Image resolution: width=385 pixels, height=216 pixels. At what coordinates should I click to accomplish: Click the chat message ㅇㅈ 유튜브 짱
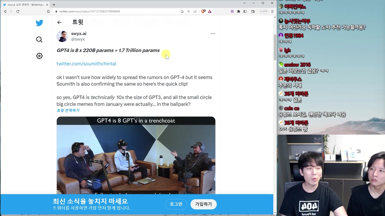(x=293, y=129)
